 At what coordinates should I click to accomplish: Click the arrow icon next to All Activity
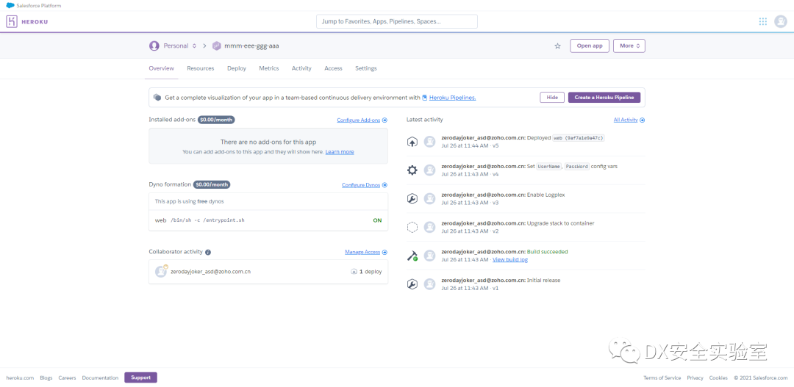[643, 120]
